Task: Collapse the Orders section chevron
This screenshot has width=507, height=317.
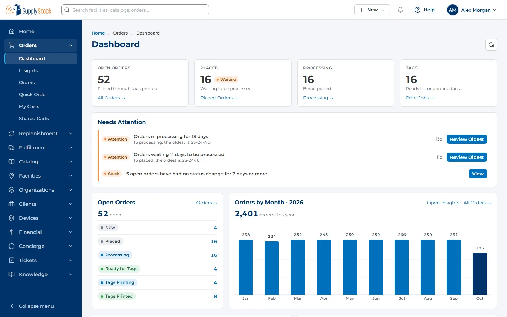Action: 71,45
